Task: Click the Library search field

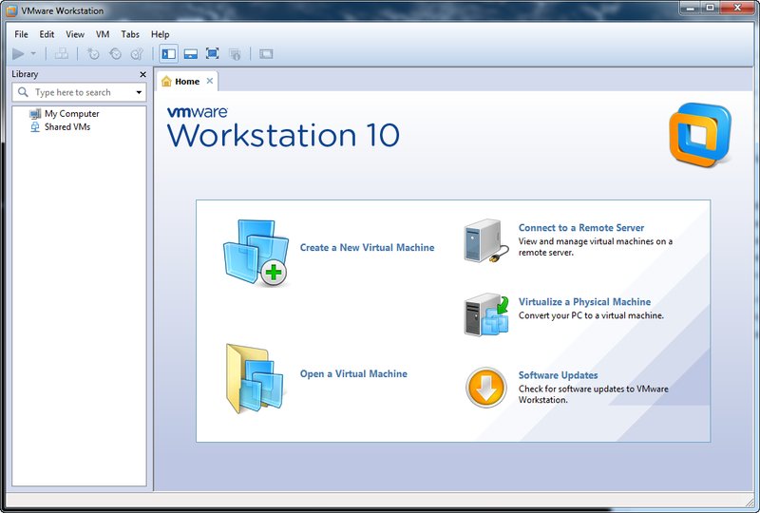Action: [x=79, y=92]
